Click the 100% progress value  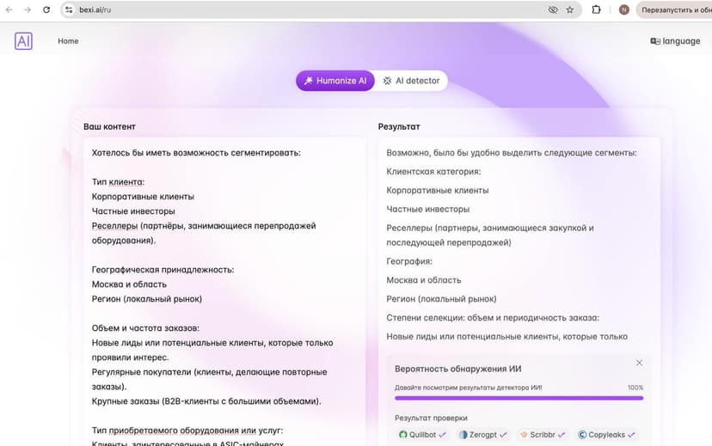(x=635, y=388)
